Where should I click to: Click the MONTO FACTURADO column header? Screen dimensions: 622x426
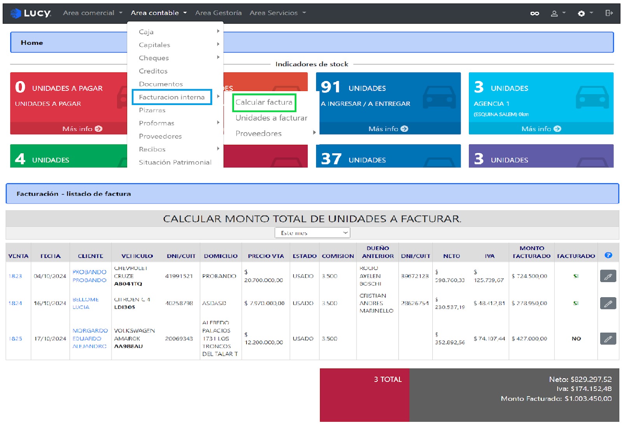531,252
